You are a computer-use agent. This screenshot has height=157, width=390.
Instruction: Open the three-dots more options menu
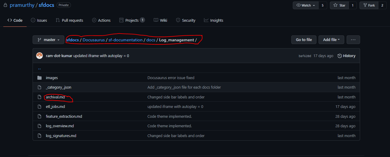click(x=353, y=40)
